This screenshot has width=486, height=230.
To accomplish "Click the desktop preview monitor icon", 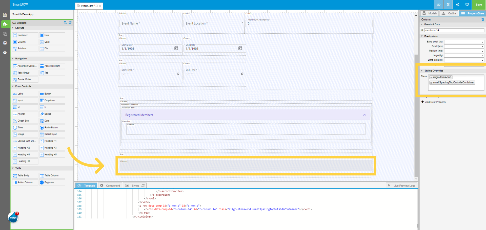I will pyautogui.click(x=467, y=5).
